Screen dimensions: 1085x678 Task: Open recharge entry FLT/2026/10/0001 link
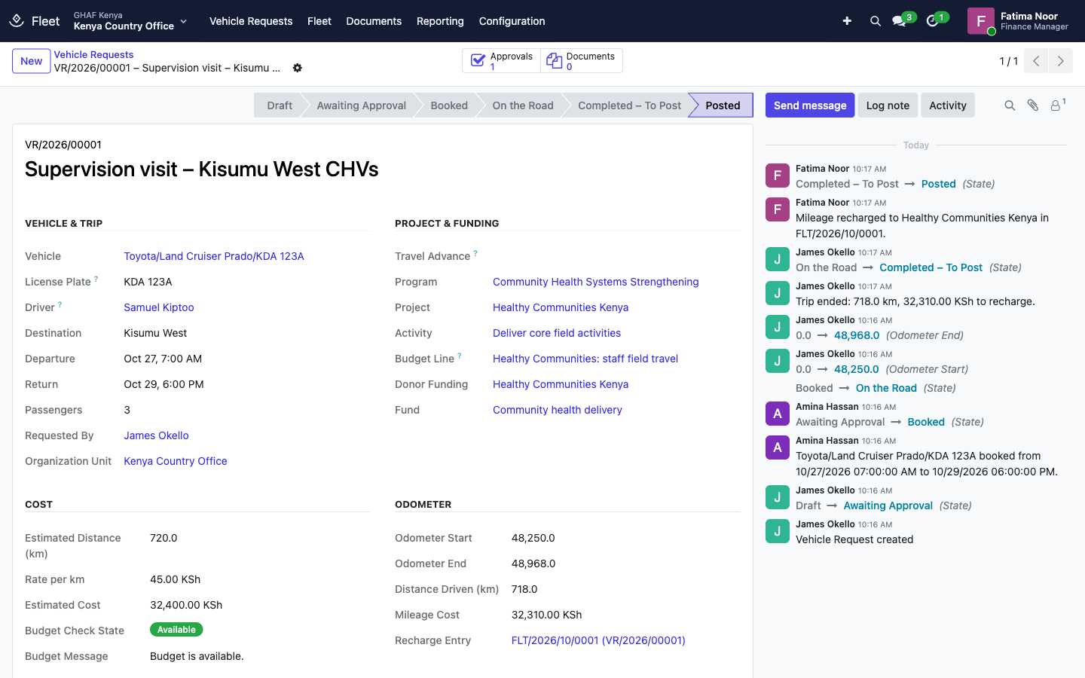click(x=598, y=640)
